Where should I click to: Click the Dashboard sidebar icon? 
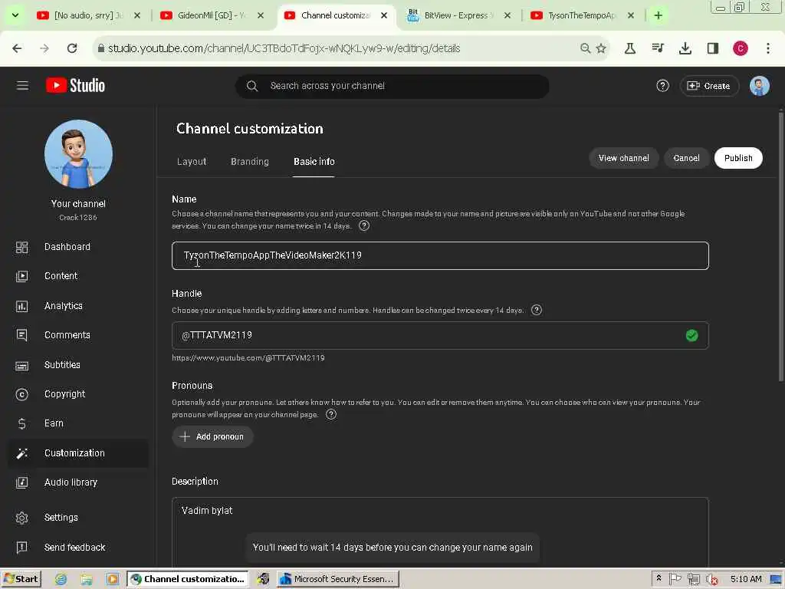coord(21,247)
